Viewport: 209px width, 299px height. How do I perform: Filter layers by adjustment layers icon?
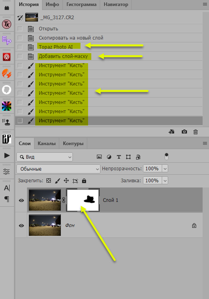click(x=109, y=157)
